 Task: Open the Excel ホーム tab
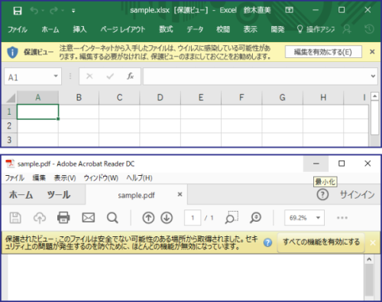tap(50, 30)
